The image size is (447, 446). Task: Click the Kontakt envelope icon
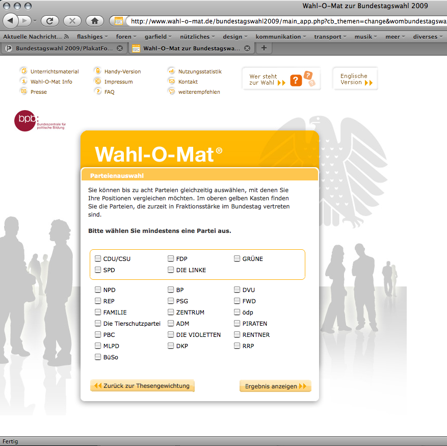[x=171, y=81]
